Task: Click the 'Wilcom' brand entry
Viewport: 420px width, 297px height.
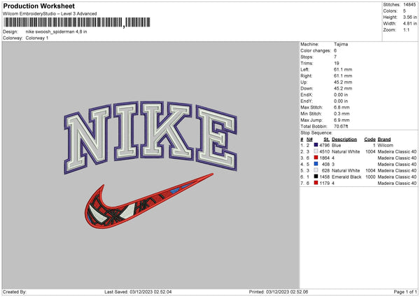Action: tap(386, 145)
